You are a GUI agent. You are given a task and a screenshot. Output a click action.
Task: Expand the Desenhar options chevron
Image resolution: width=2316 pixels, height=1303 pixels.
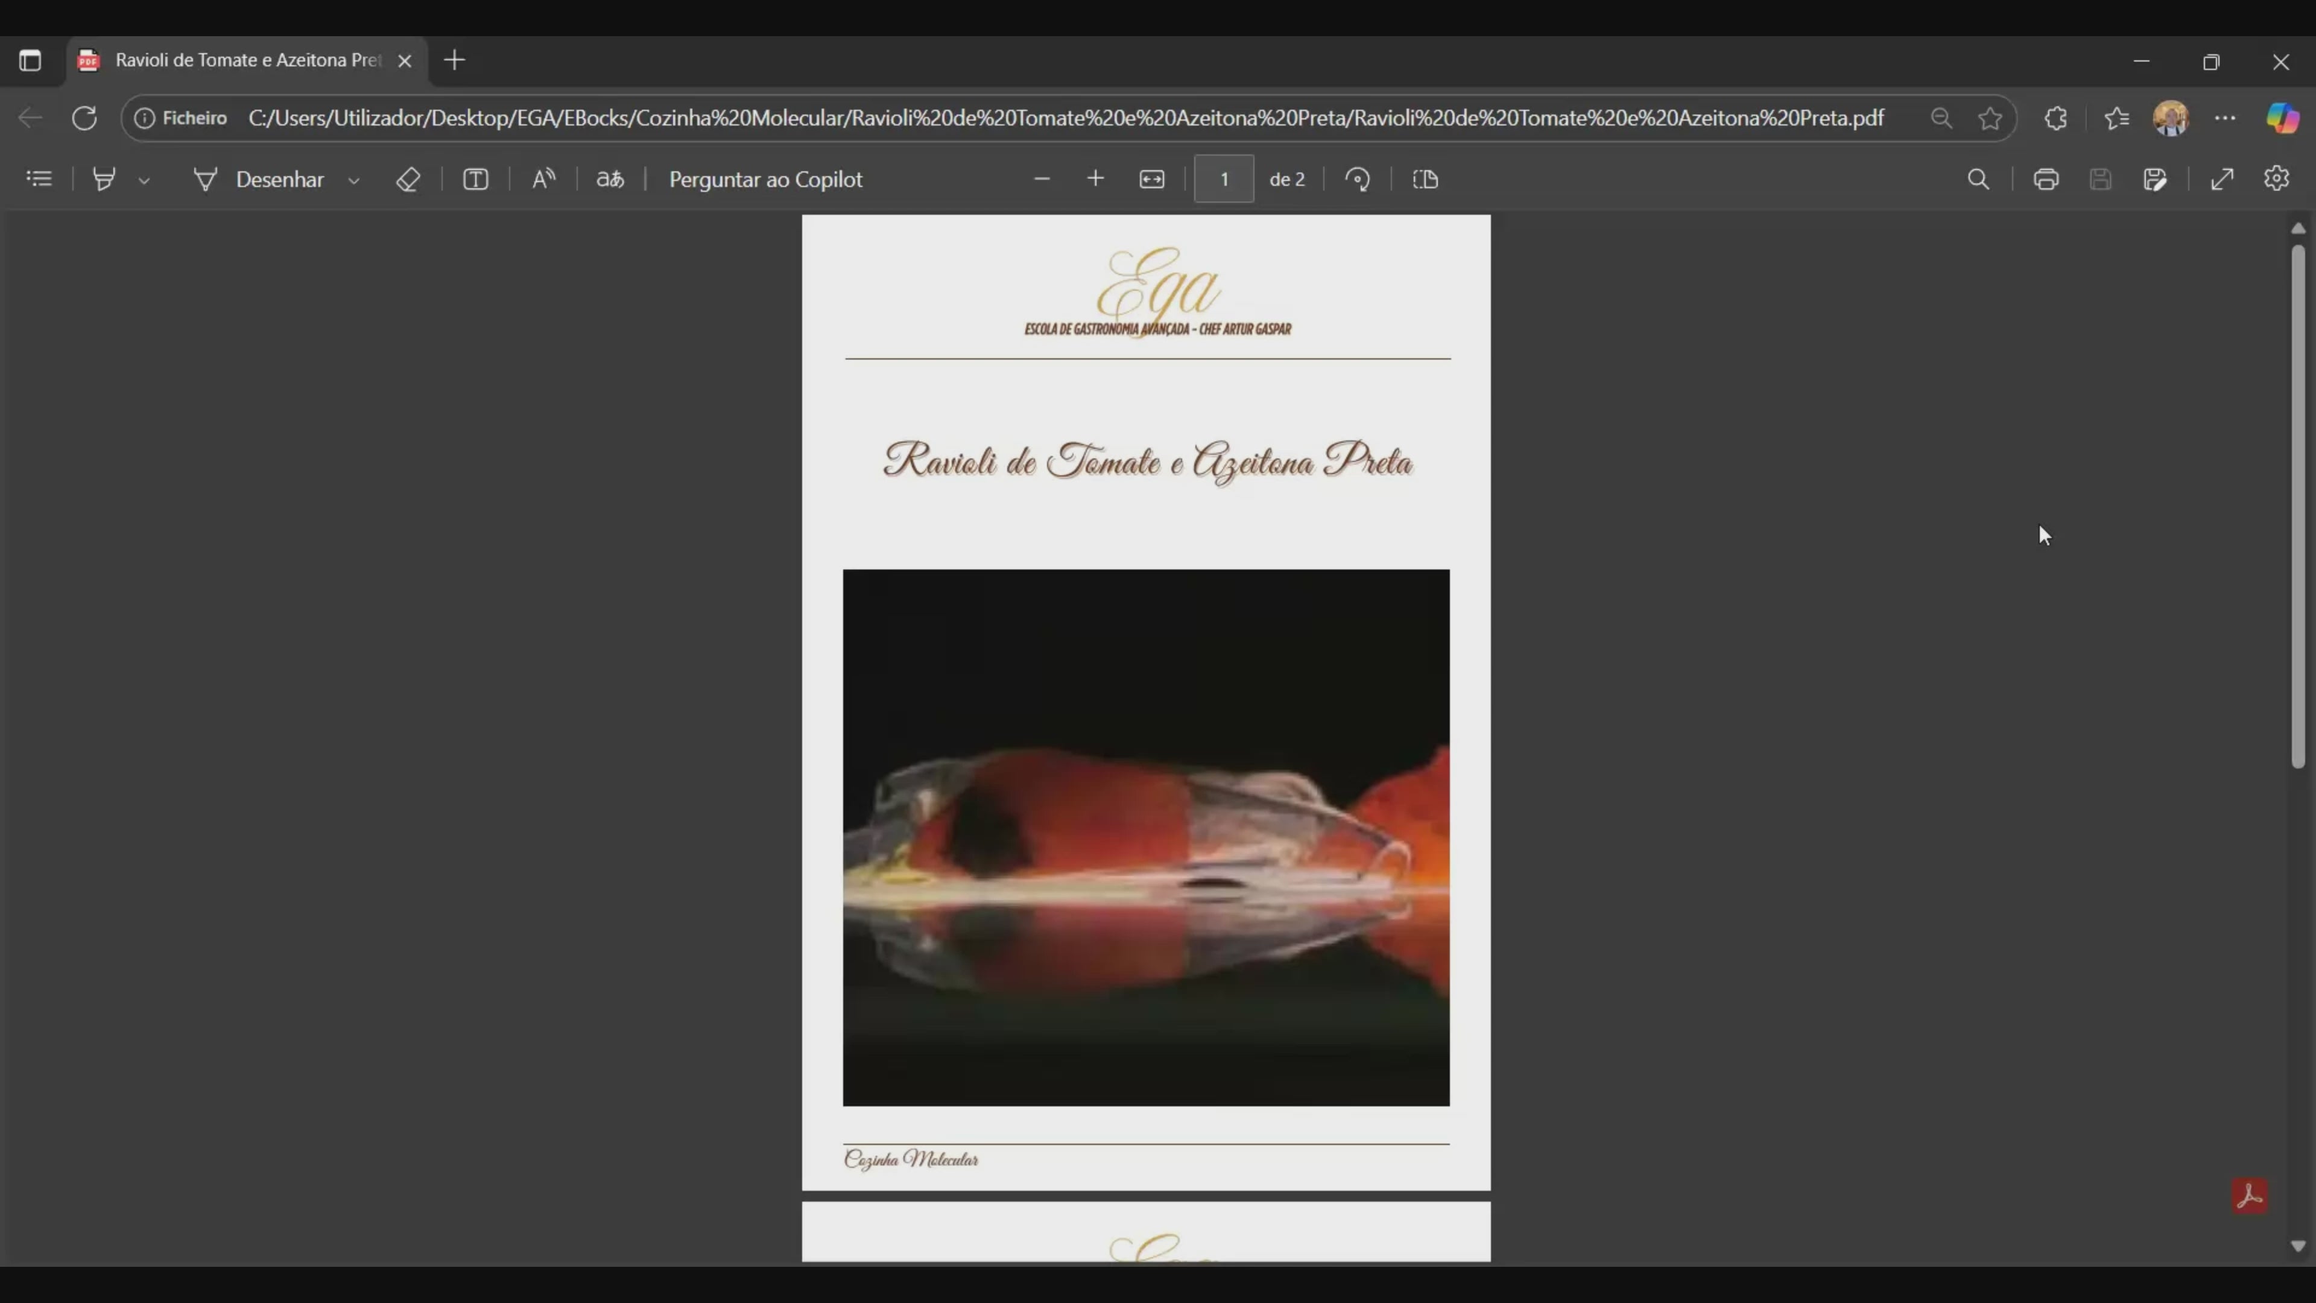(354, 180)
